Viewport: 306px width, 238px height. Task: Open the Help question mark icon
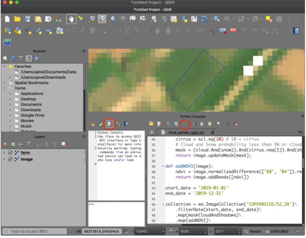click(297, 31)
